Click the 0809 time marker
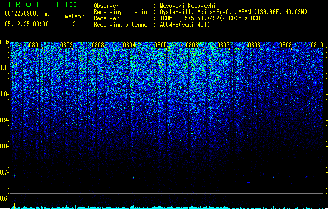Viewport: 329px width, 209px height. [286, 45]
